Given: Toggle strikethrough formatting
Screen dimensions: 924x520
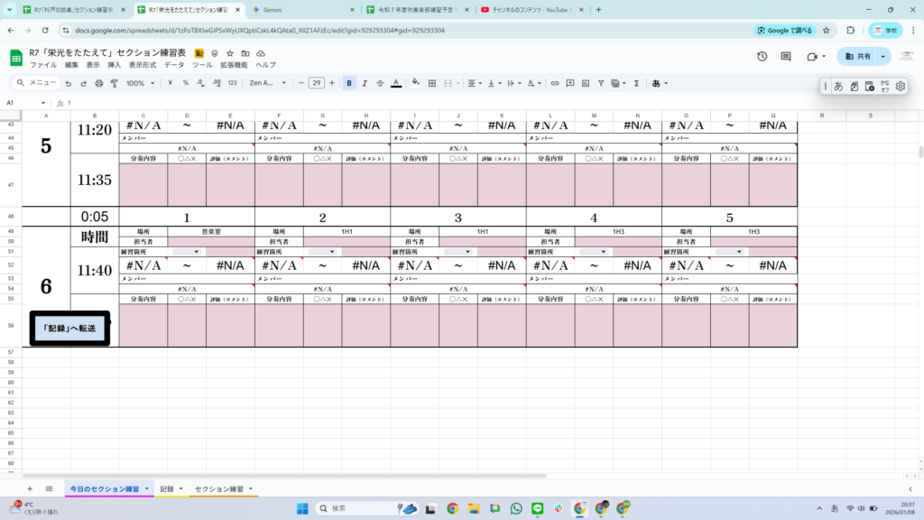Looking at the screenshot, I should tap(380, 83).
